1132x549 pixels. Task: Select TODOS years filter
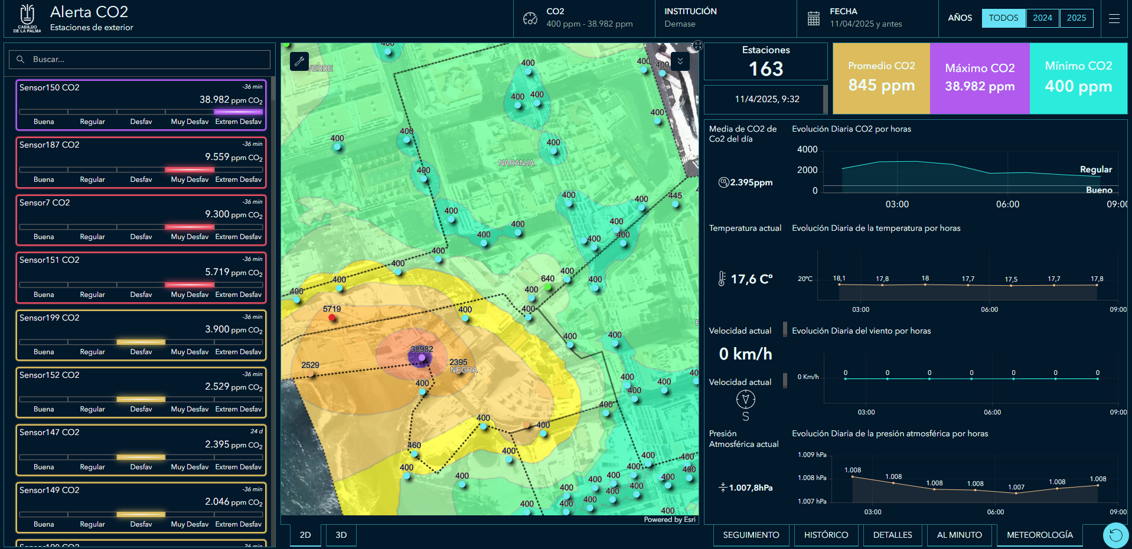pos(1003,18)
